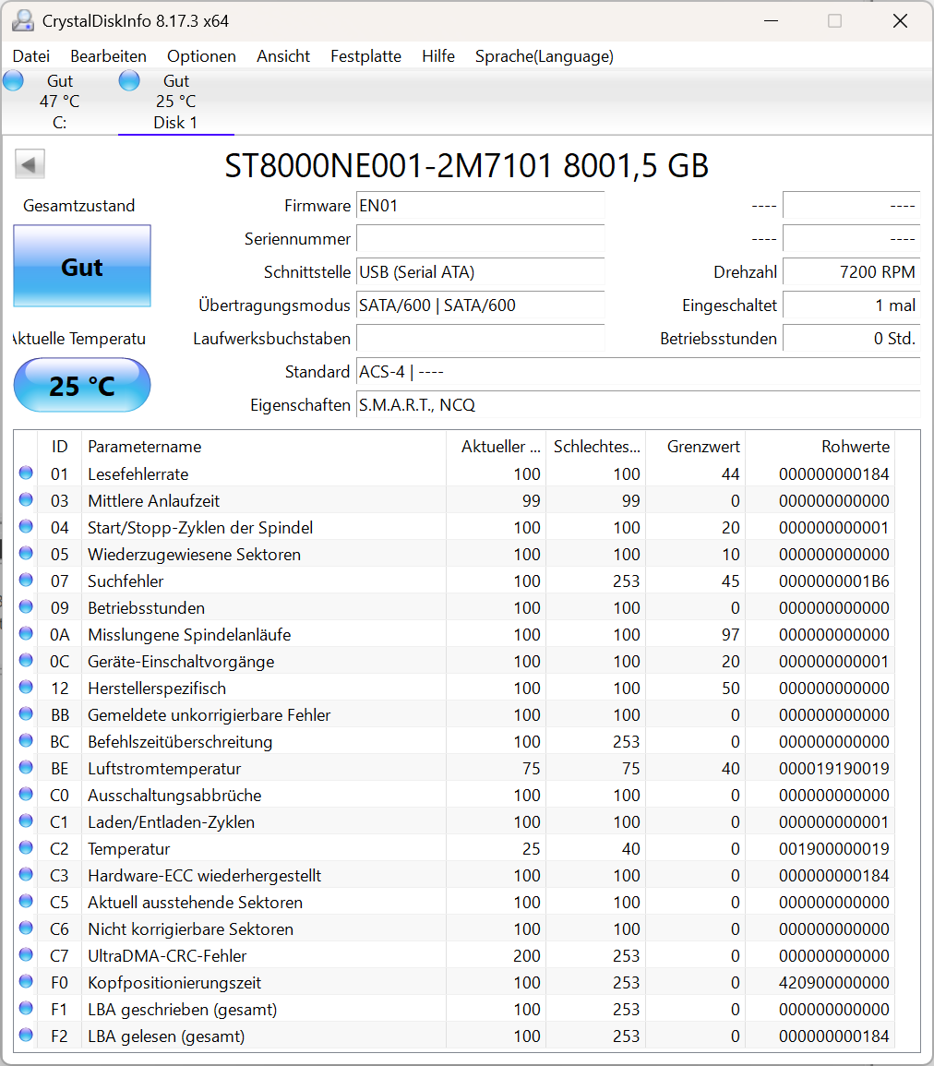Viewport: 934px width, 1066px height.
Task: Click the Firmware field showing EN01
Action: [480, 205]
